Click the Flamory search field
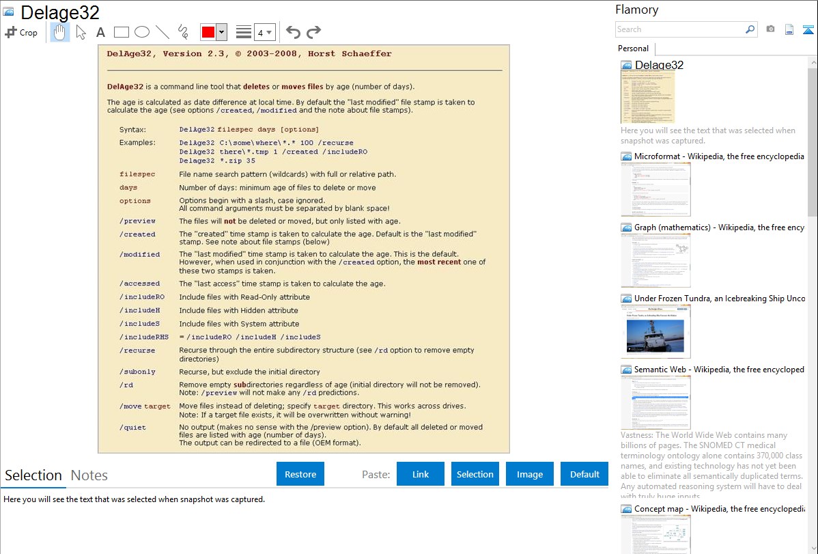 point(680,29)
